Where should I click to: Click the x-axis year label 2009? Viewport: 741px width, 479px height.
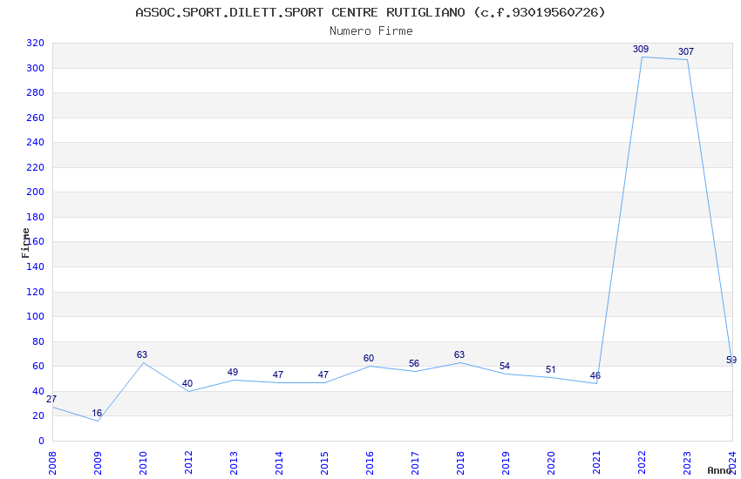coord(98,462)
